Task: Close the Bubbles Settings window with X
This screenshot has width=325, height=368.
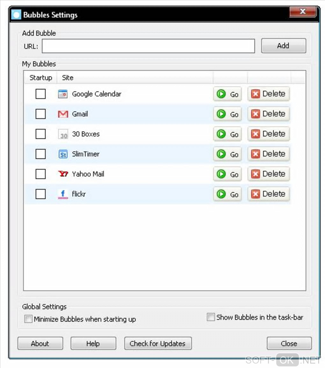Action: point(303,11)
